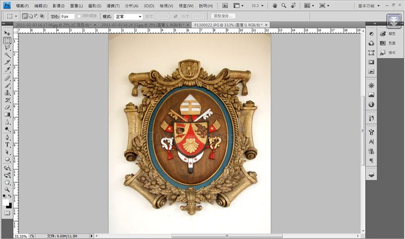Screen dimensions: 405x239
Task: Enable New Selection mode button
Action: pyautogui.click(x=25, y=16)
